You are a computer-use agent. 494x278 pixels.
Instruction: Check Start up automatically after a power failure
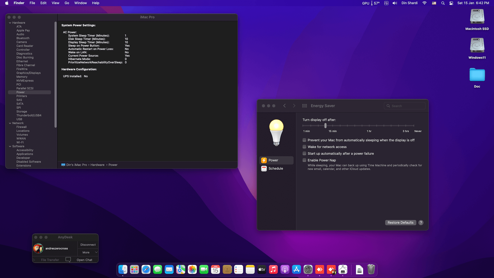click(304, 153)
